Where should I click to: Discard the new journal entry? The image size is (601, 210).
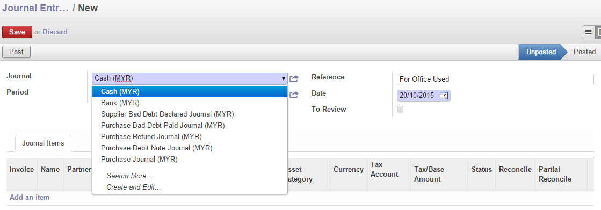click(55, 32)
